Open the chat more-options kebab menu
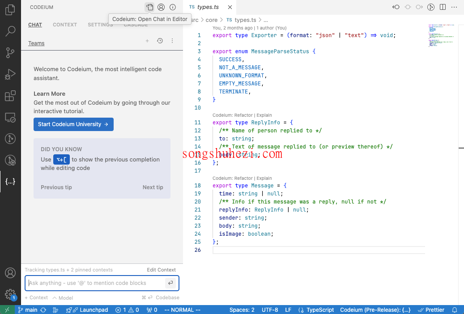The width and height of the screenshot is (464, 314). click(x=172, y=41)
